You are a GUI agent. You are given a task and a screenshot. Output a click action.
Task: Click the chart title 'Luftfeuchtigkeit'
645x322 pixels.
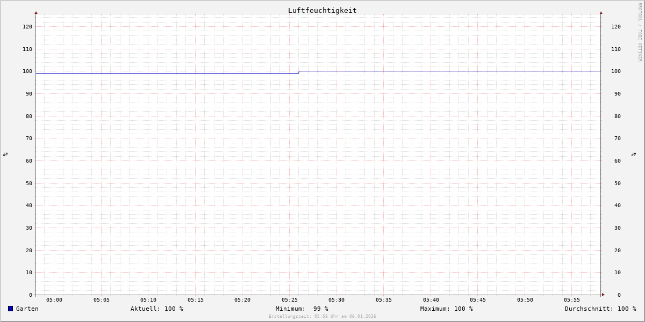pyautogui.click(x=322, y=10)
